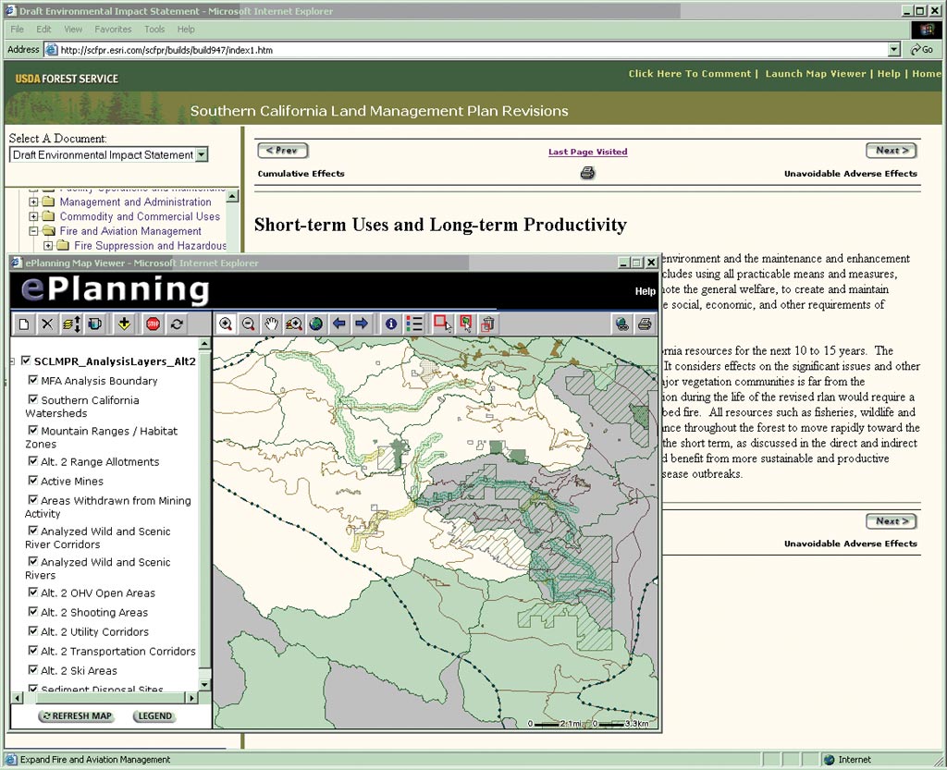This screenshot has height=770, width=947.
Task: Open the File menu
Action: (17, 29)
